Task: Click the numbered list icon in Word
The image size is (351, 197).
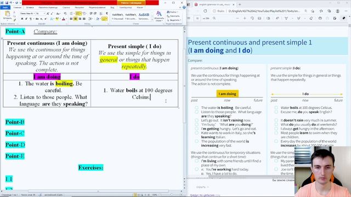Action: click(x=78, y=14)
